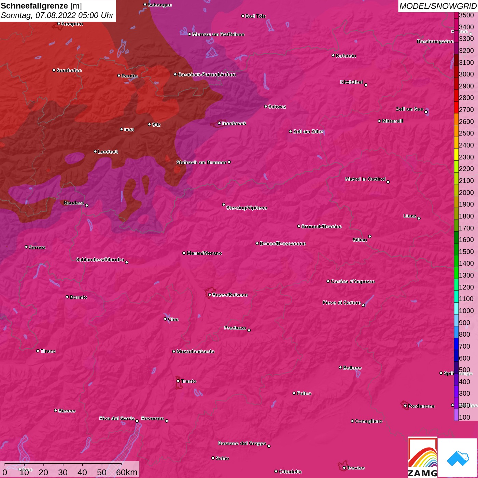Click the MODEL/SNOWGRiD label
478x478 pixels.
coord(437,6)
